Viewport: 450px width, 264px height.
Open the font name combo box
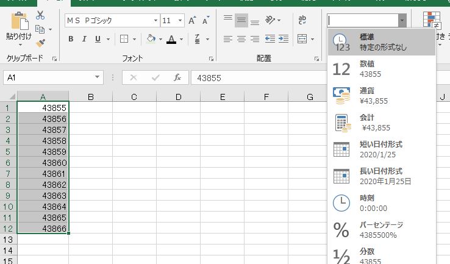[112, 20]
